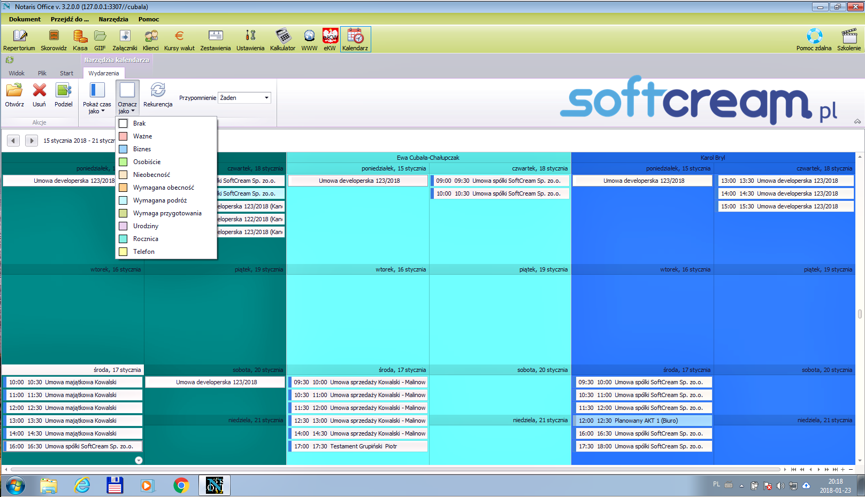
Task: Open Windows Explorer from taskbar
Action: tap(49, 486)
